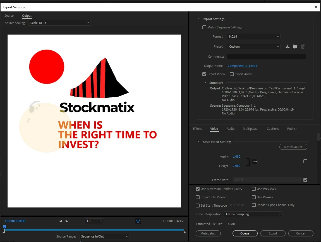Click the Estimated File Size 14 MB text
The height and width of the screenshot is (242, 321).
(x=215, y=224)
